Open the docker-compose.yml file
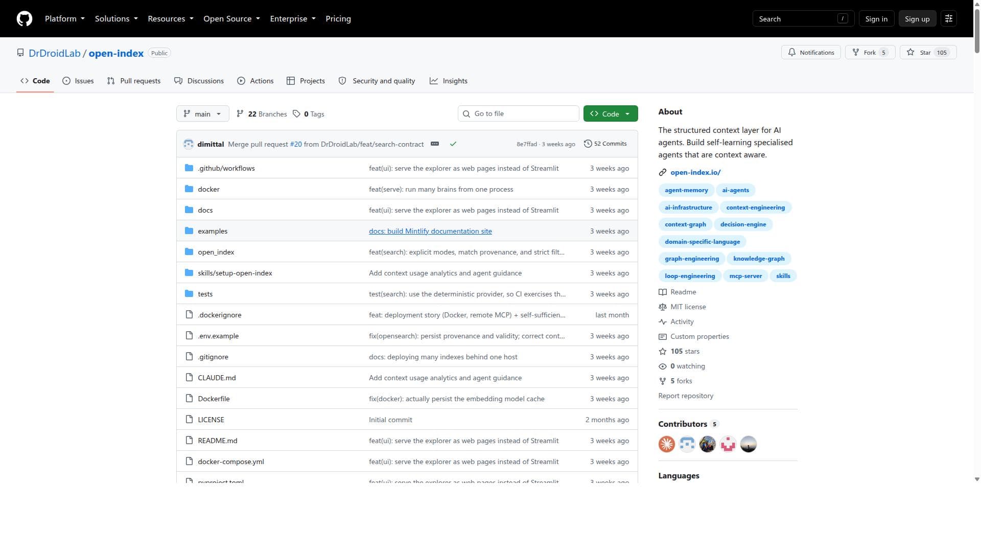The image size is (981, 552). [x=231, y=462]
